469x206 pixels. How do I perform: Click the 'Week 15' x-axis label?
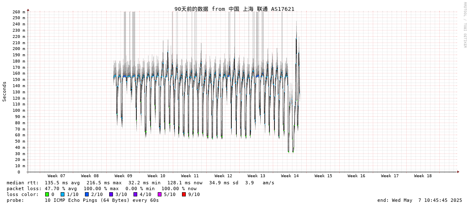[323, 176]
